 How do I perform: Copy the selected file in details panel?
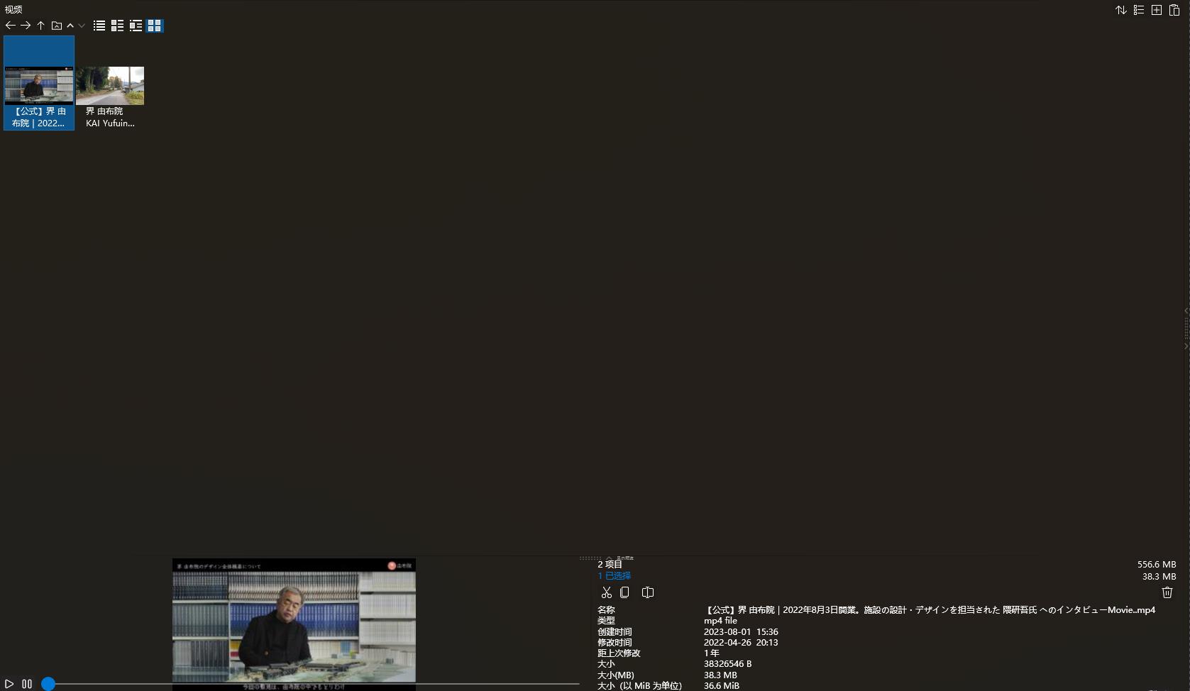click(624, 592)
